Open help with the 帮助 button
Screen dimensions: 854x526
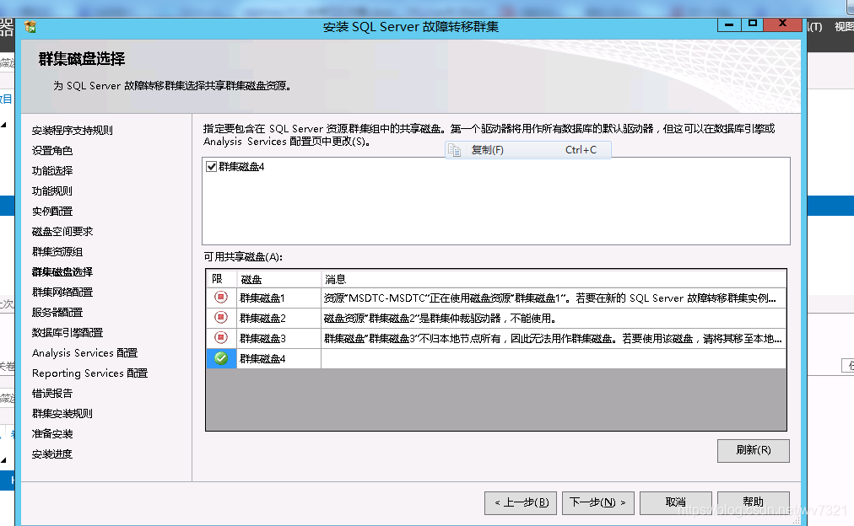pos(753,502)
